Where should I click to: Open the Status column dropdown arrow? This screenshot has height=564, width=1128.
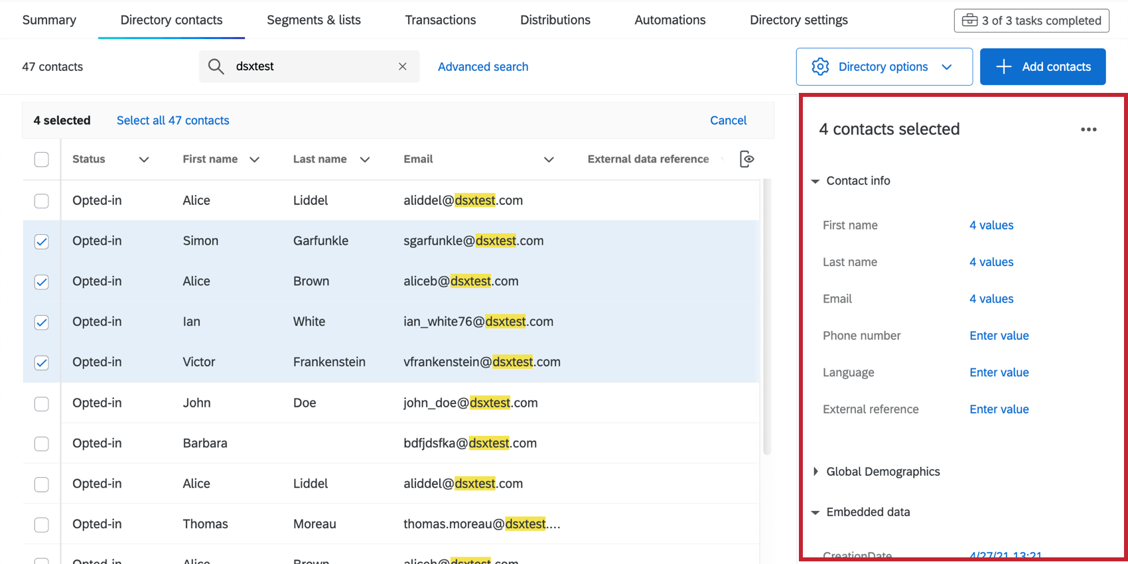pyautogui.click(x=144, y=159)
